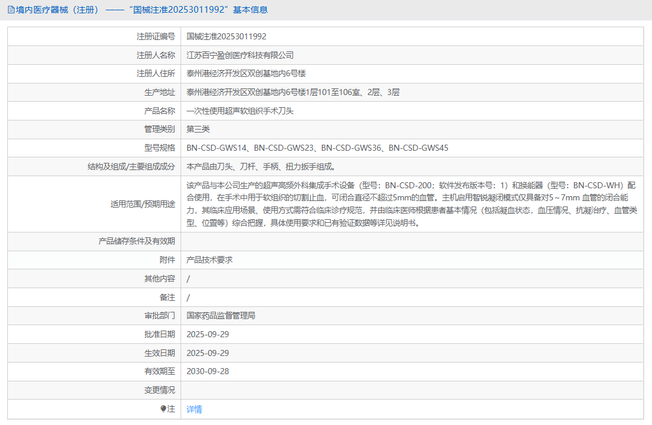The height and width of the screenshot is (425, 652).
Task: Select the production address ending 2层、3层
Action: point(293,92)
